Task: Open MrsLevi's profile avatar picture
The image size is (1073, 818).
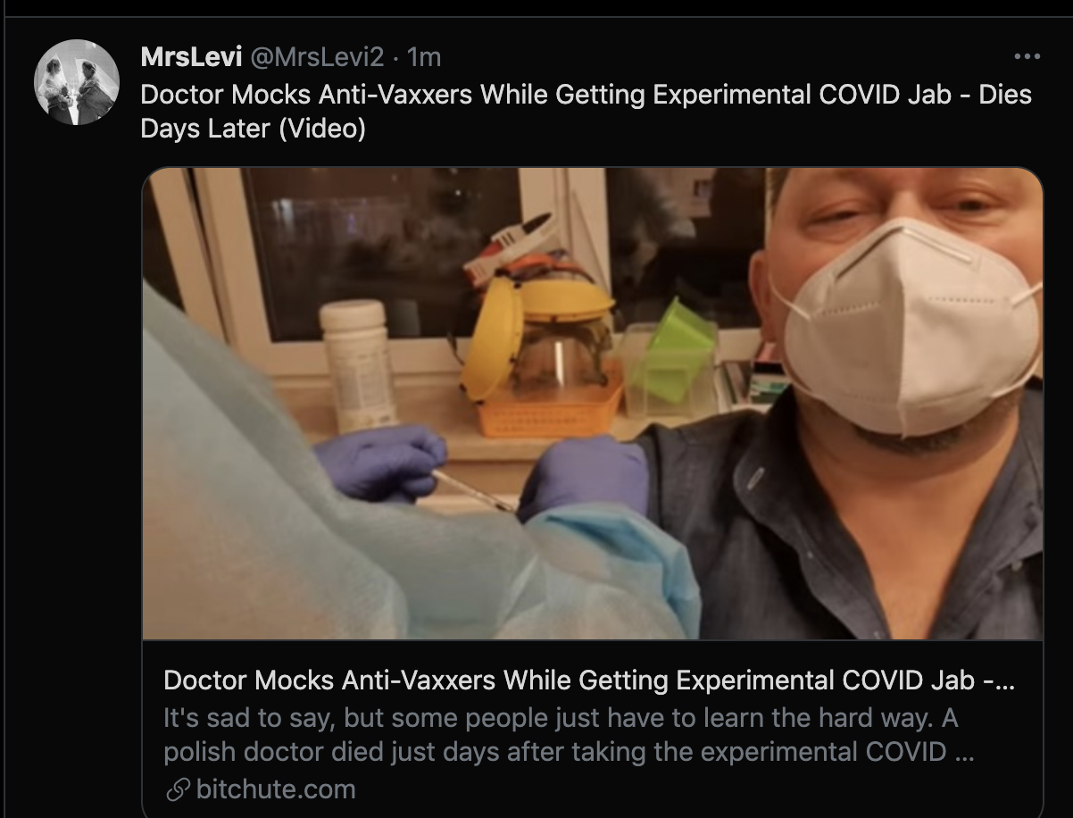Action: (77, 82)
